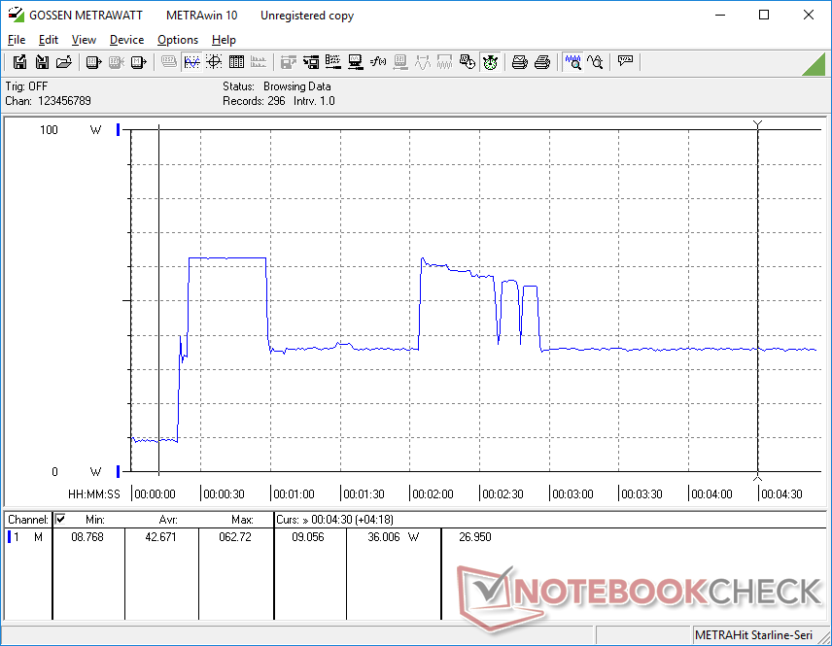Image resolution: width=832 pixels, height=646 pixels.
Task: Click the GOSSEN METRAWATT title bar app icon
Action: point(16,15)
